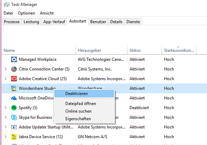Expand the Skype for Business group

click(6, 117)
